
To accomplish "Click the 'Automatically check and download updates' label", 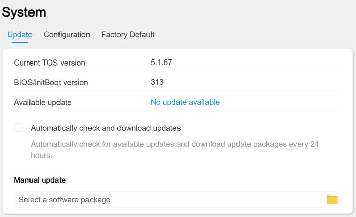I will click(x=106, y=128).
